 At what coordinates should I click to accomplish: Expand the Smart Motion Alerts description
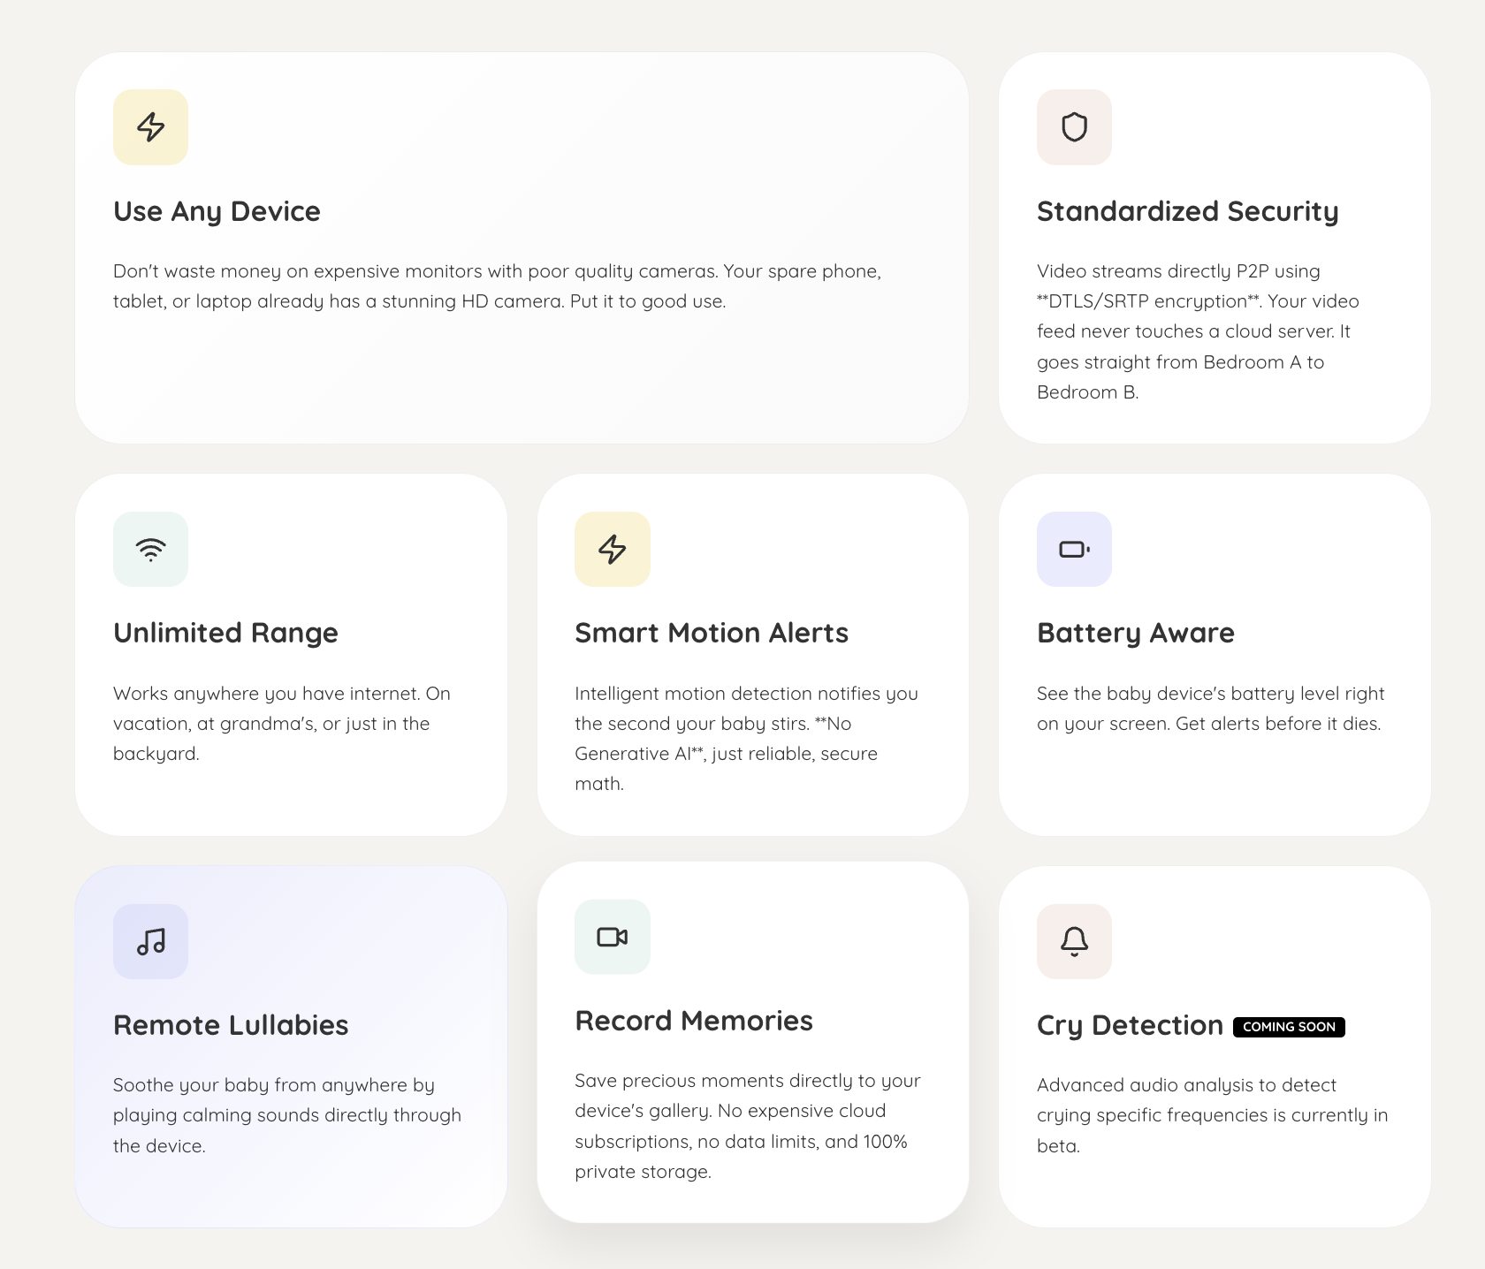click(747, 739)
